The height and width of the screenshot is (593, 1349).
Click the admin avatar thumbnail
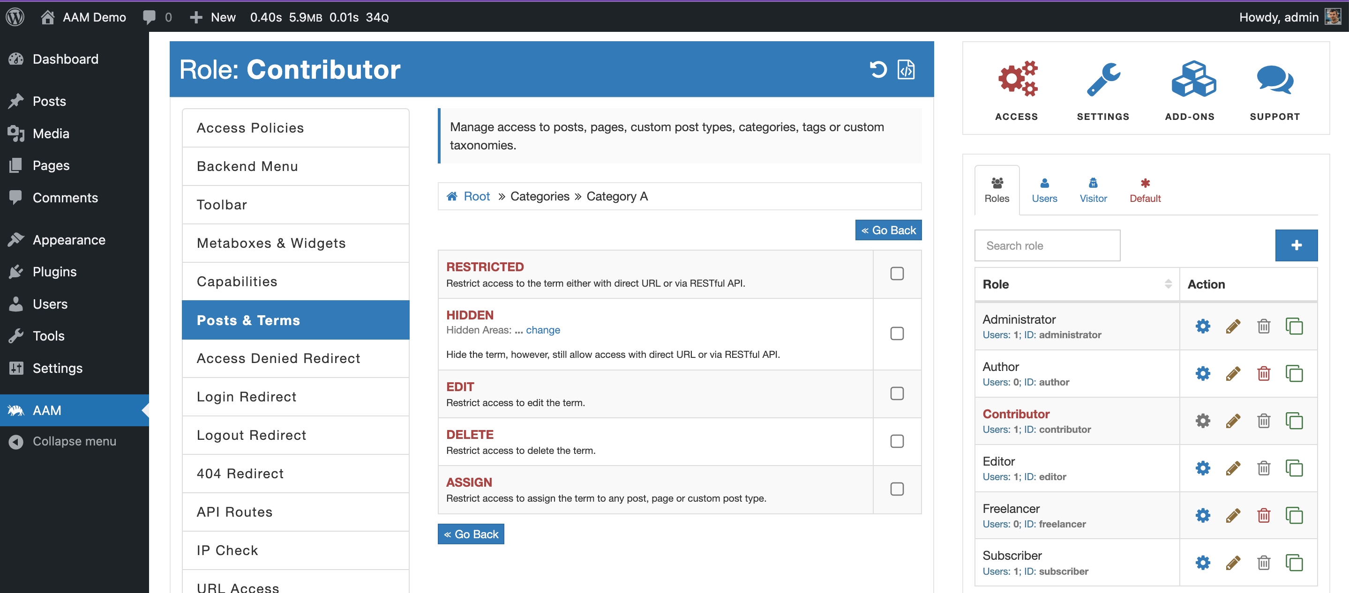coord(1332,17)
